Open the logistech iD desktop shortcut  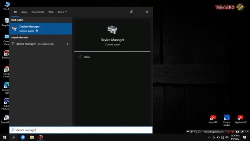241,119
